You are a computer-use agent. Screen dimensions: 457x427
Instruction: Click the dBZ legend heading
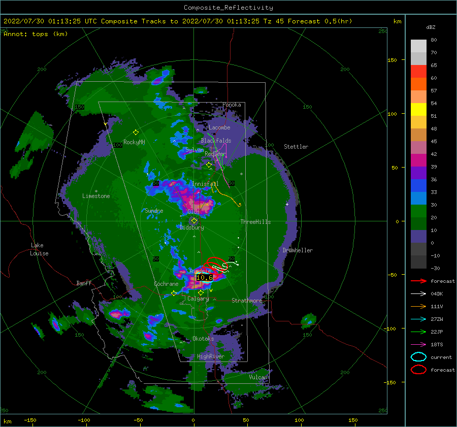pos(431,27)
